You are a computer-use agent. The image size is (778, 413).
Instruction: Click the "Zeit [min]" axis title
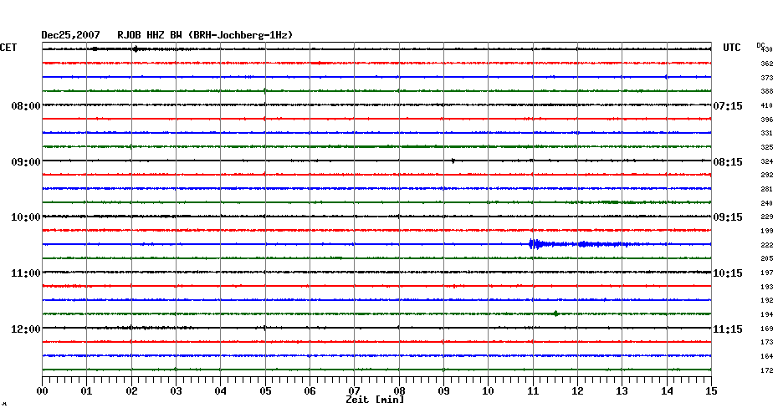(x=375, y=400)
